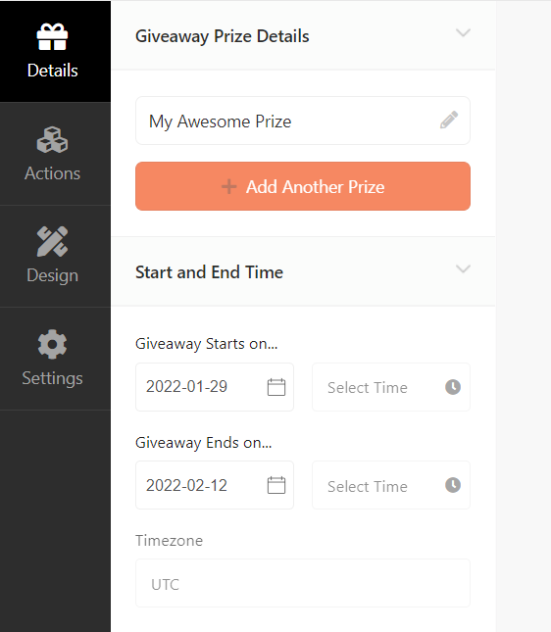The height and width of the screenshot is (632, 551).
Task: Switch to the Actions tab label
Action: 52,173
